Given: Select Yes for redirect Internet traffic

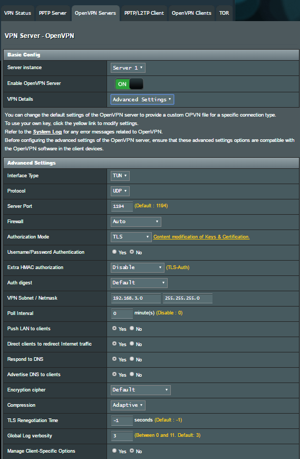Looking at the screenshot, I should coord(114,343).
